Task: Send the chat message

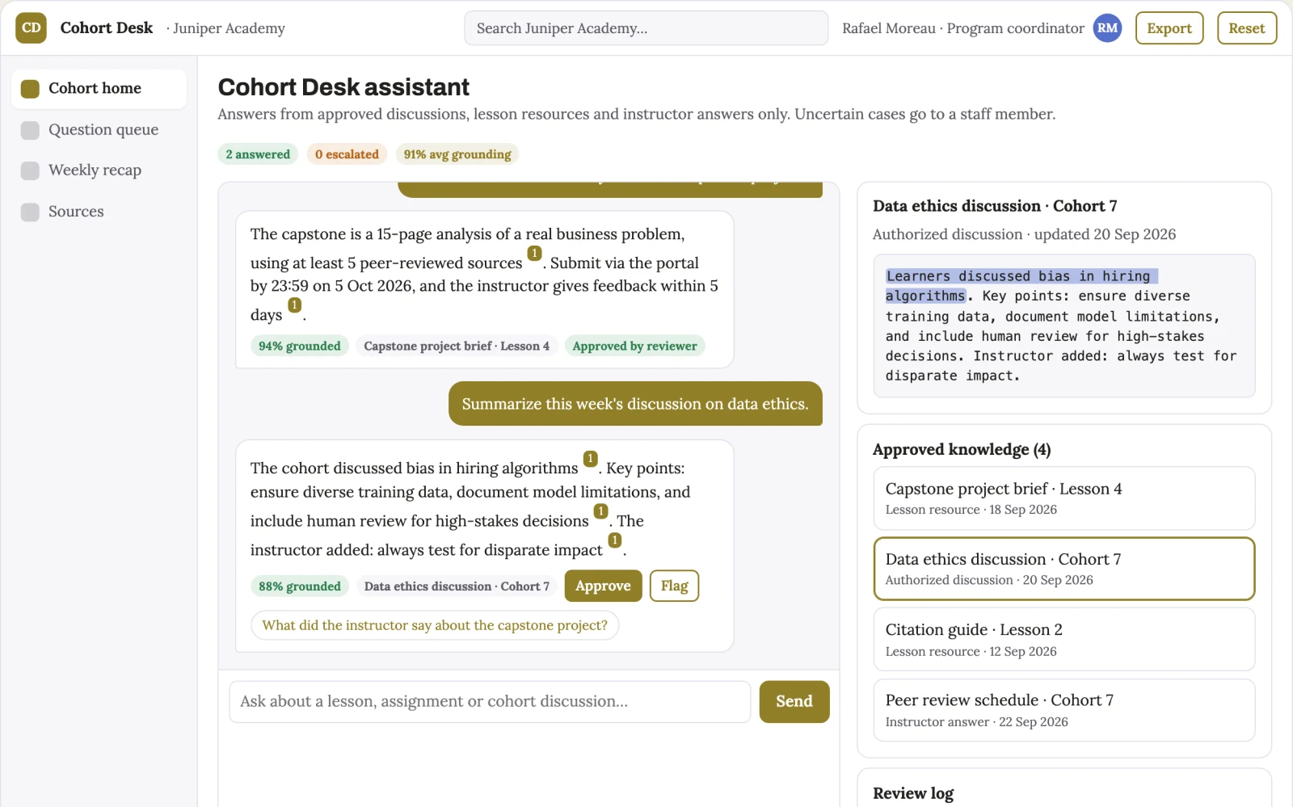Action: [x=794, y=702]
